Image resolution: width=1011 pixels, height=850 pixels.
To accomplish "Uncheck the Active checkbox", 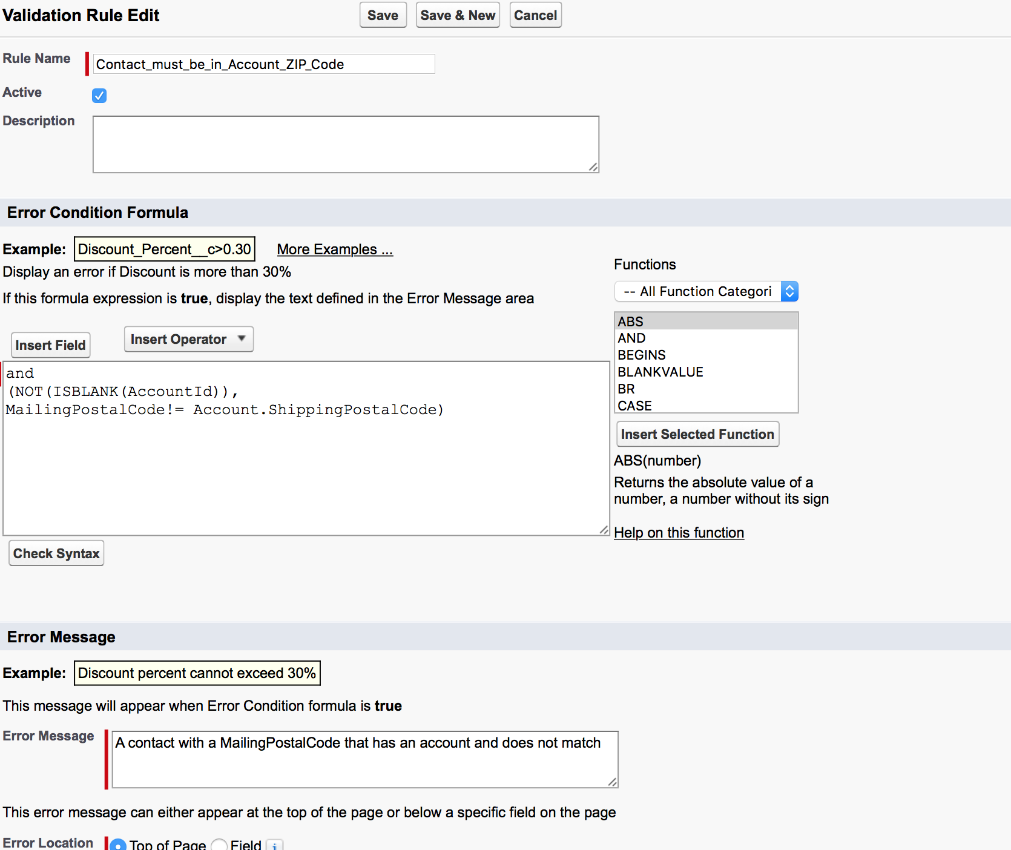I will point(99,96).
